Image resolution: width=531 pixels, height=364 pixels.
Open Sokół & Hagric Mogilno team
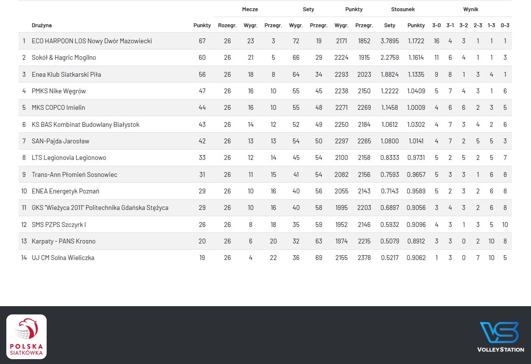[64, 57]
